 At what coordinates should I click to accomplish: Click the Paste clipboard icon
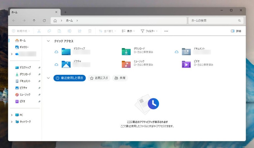pyautogui.click(x=59, y=31)
